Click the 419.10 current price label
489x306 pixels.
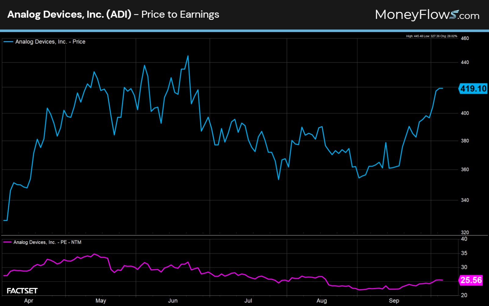pos(473,88)
